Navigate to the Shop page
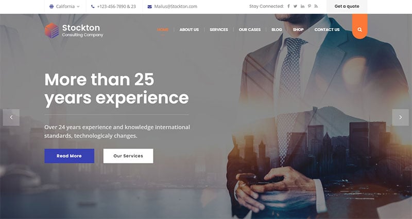 pyautogui.click(x=298, y=30)
